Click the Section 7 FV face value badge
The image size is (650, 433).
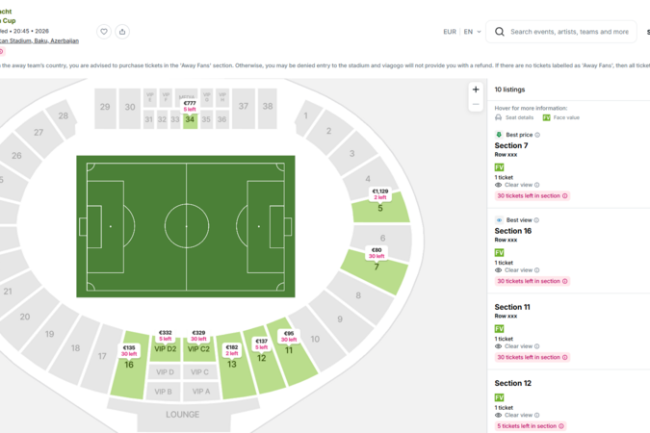pos(500,167)
